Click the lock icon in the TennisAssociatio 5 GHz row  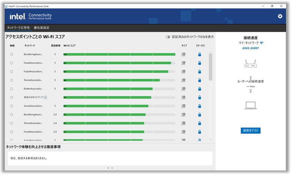click(x=200, y=80)
